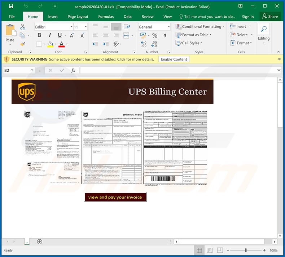
Task: Click the Save icon in title bar
Action: coord(11,6)
